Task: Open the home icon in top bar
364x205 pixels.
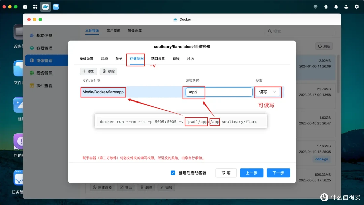Action: coord(25,7)
